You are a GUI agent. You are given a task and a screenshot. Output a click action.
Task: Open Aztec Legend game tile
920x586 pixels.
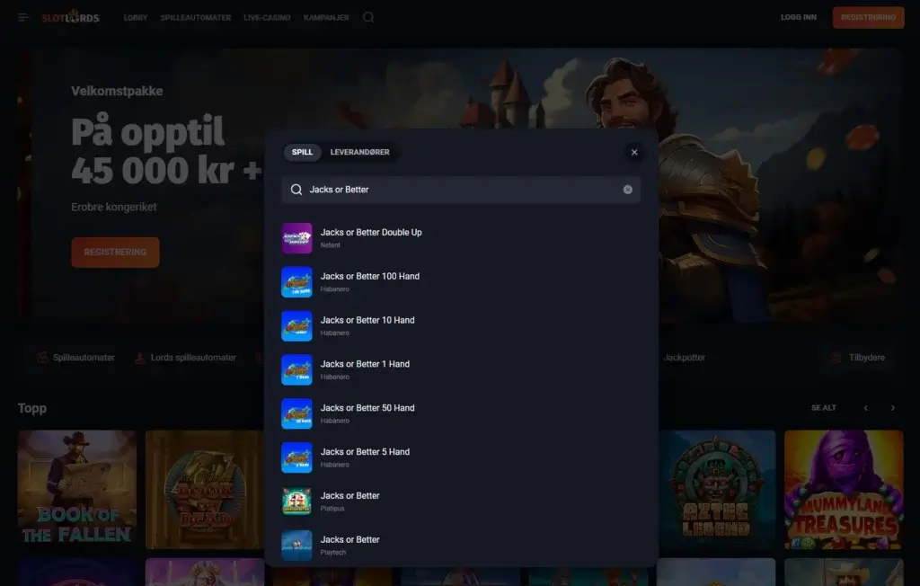point(717,489)
